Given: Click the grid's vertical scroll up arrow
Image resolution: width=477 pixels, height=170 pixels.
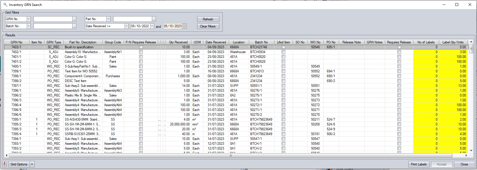Looking at the screenshot, I should pos(471,42).
